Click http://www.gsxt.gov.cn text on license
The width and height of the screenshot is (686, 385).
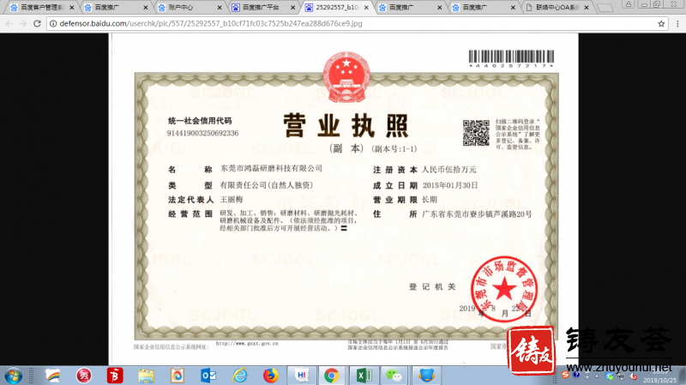coord(247,344)
